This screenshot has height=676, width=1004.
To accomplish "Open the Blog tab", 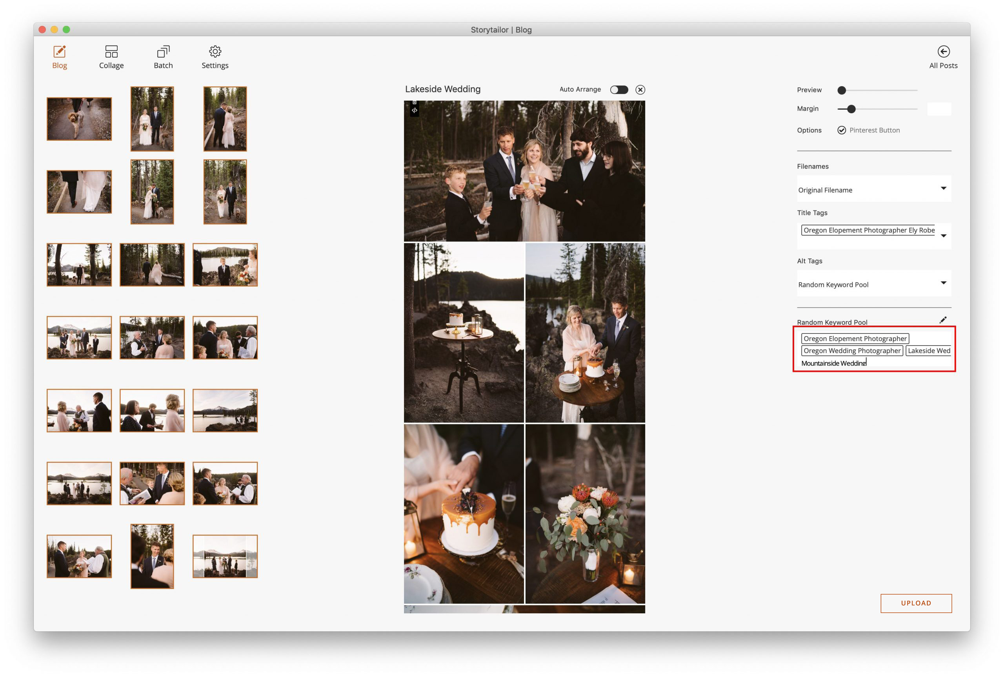I will click(60, 57).
